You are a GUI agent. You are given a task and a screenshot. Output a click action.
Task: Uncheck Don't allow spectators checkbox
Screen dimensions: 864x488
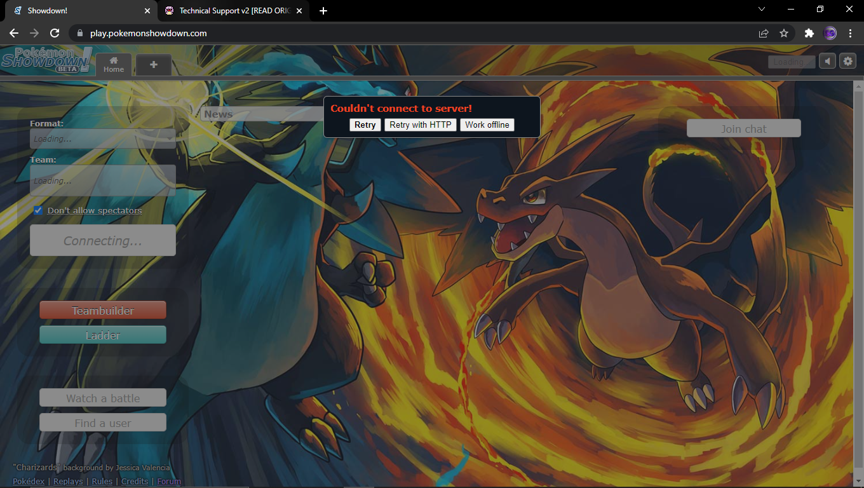pyautogui.click(x=39, y=210)
